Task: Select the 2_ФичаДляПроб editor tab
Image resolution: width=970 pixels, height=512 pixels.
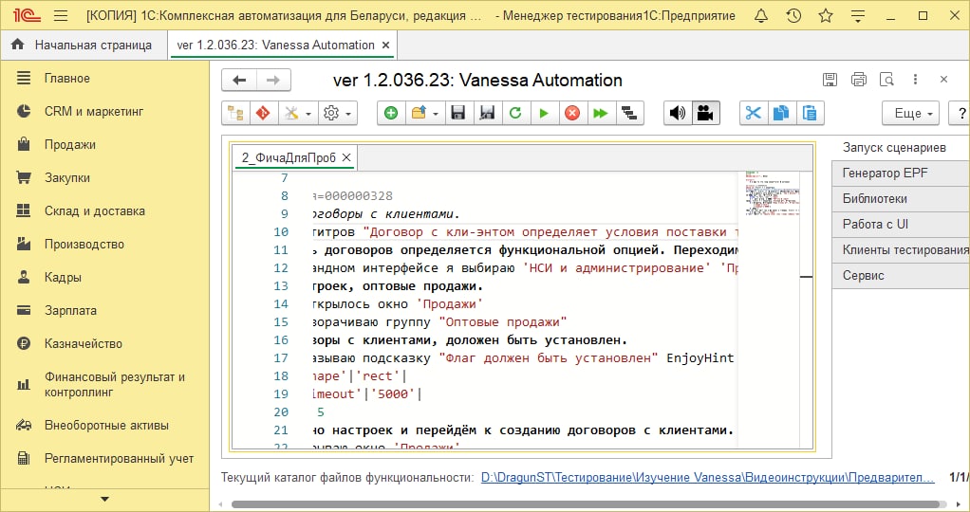Action: coord(289,157)
